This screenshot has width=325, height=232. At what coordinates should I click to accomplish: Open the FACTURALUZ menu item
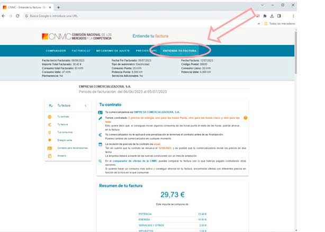[x=81, y=51]
